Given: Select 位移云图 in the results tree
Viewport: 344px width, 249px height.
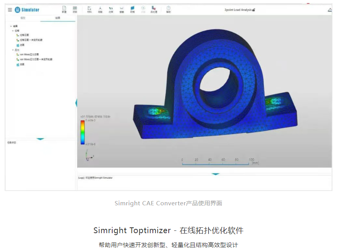Looking at the screenshot, I should point(22,35).
